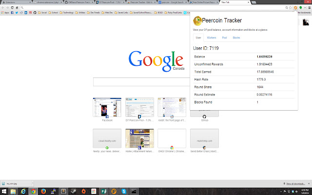312x195 pixels.
Task: Open Steam from the taskbar
Action: tap(74, 192)
